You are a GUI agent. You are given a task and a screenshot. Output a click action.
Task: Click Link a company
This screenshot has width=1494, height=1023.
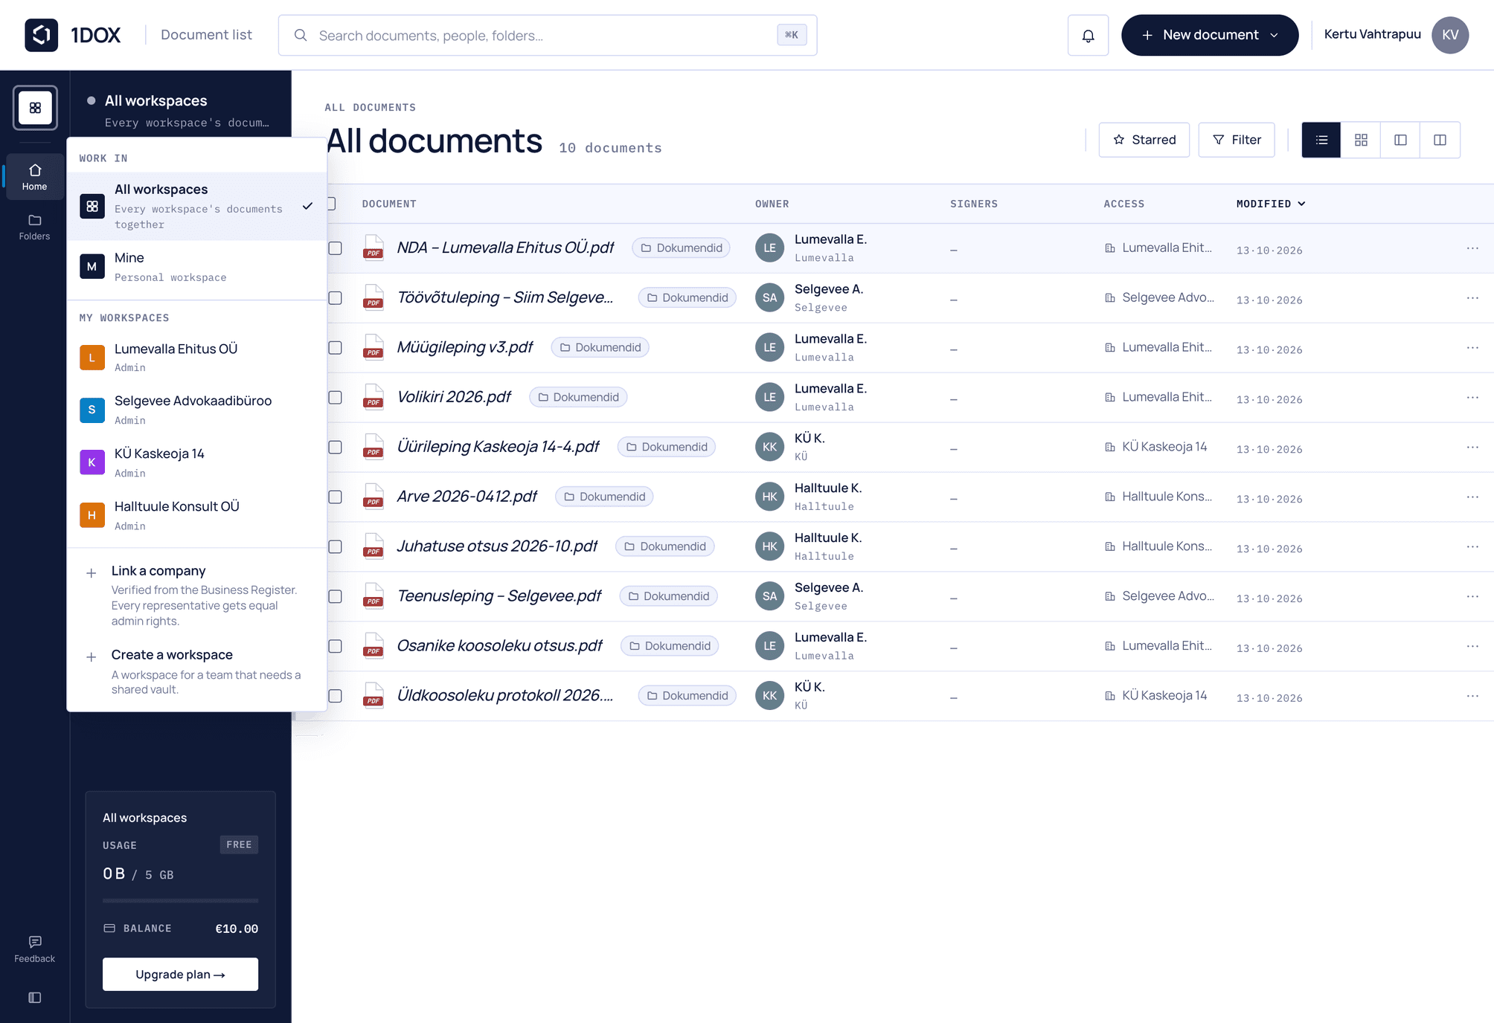(x=196, y=595)
